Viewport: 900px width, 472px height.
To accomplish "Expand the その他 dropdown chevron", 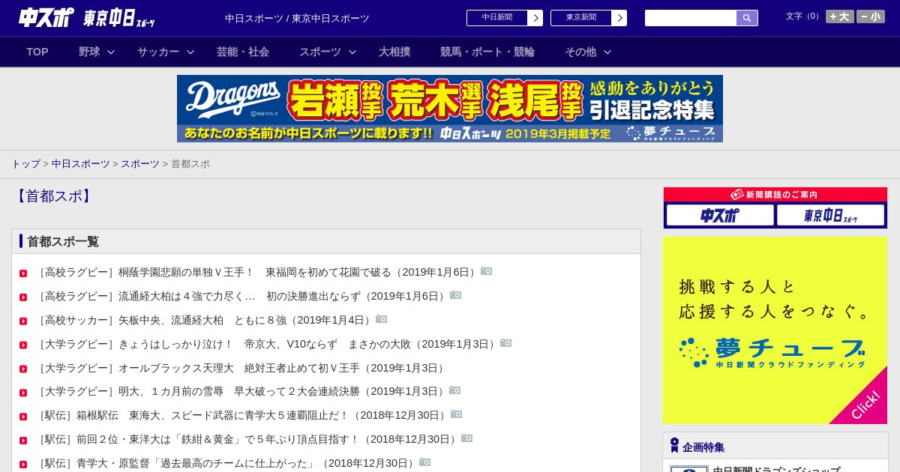I will click(607, 52).
